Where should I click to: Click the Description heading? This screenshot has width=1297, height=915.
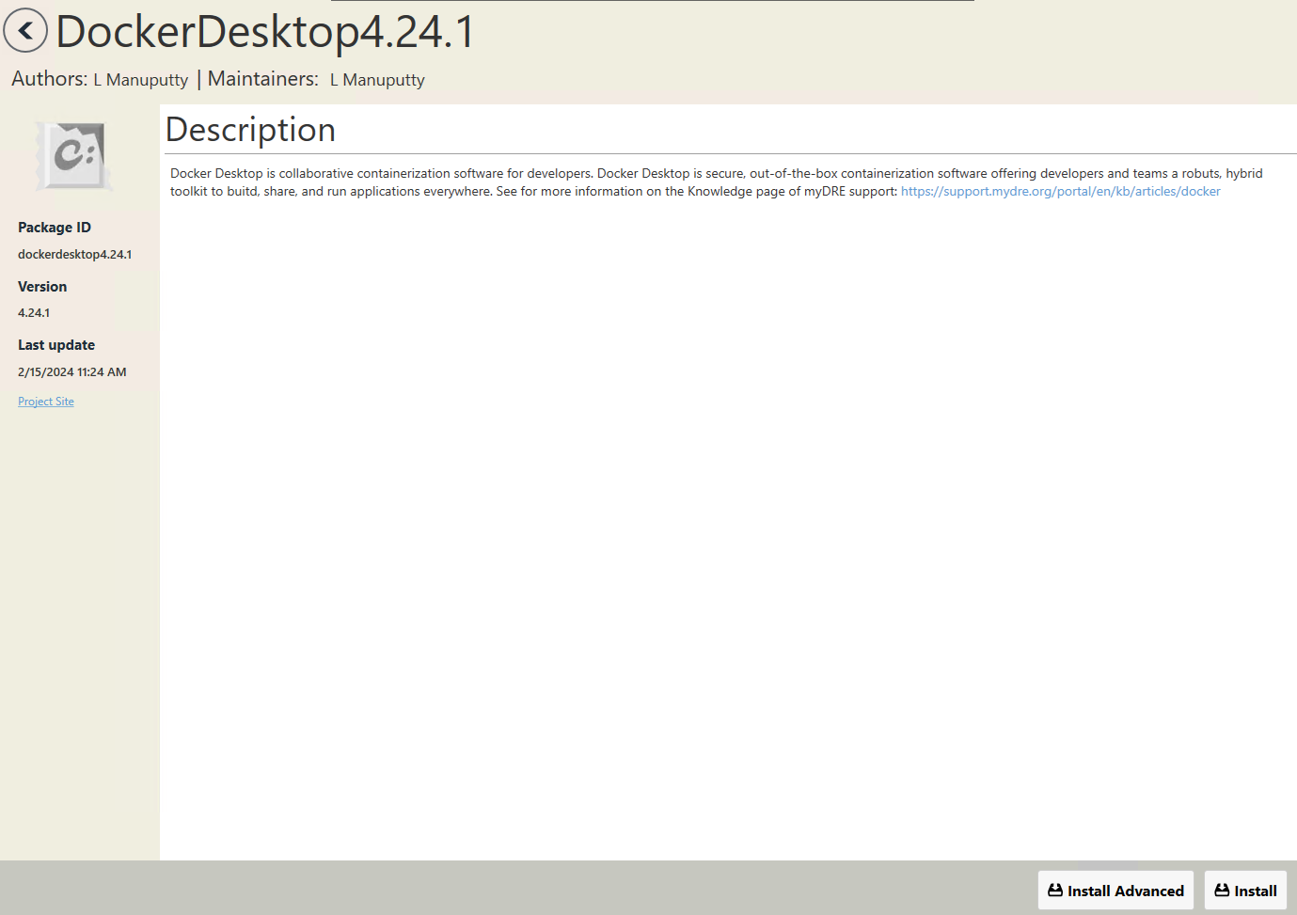tap(251, 130)
